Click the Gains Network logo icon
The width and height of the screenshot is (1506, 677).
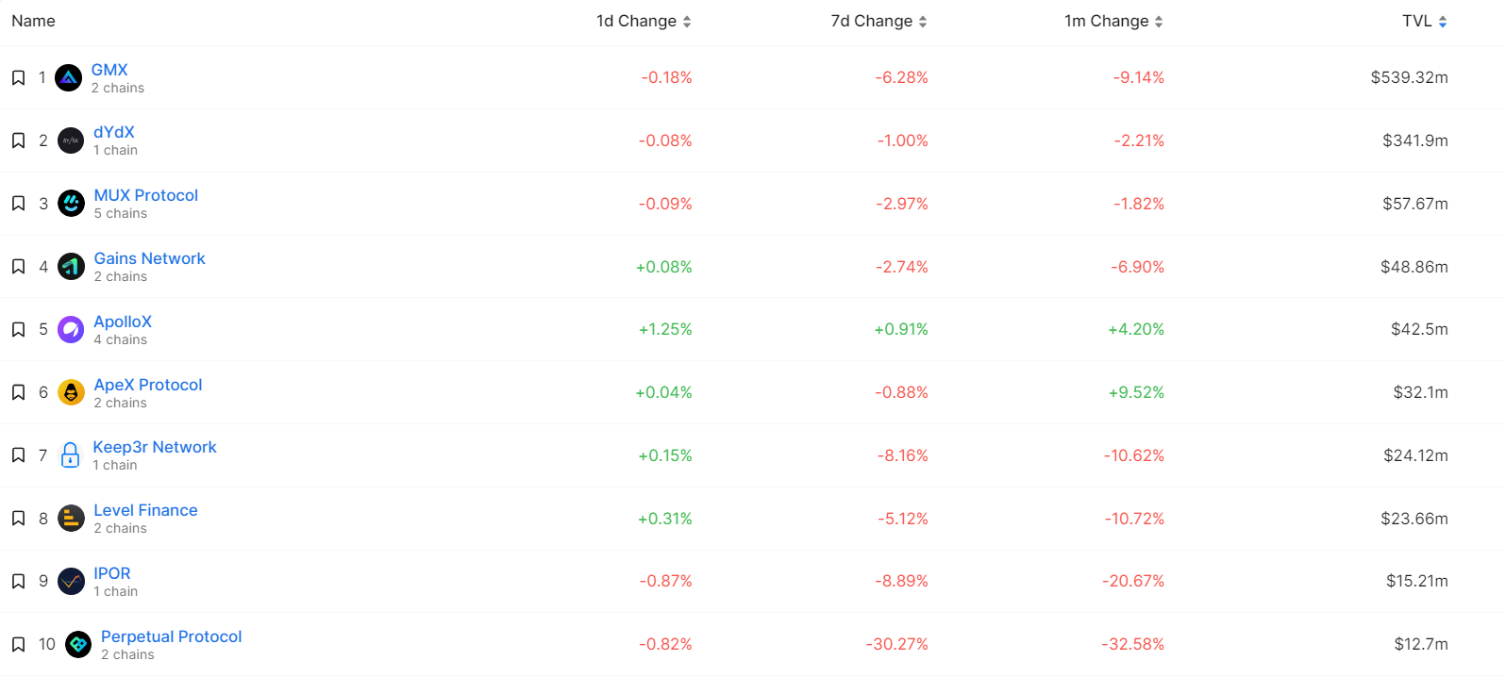71,267
